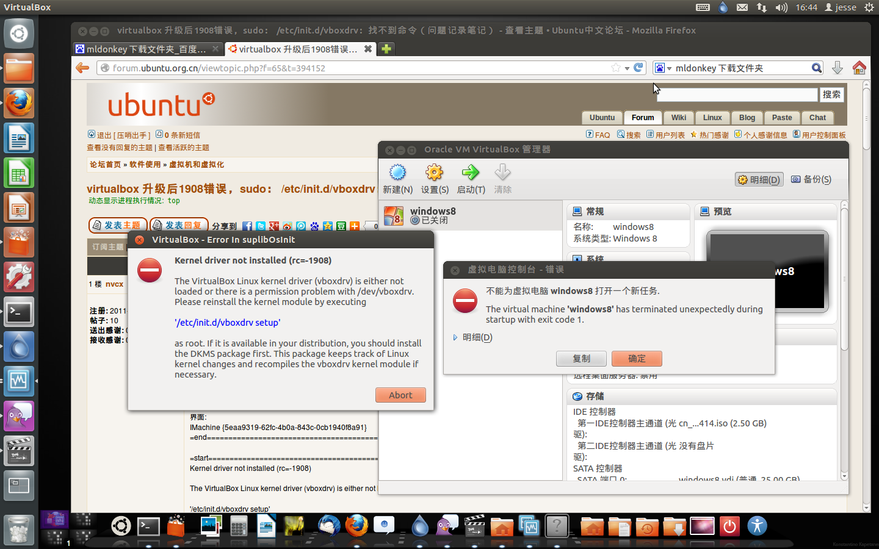
Task: Expand the 明细(D) details disclosure triangle
Action: 455,337
